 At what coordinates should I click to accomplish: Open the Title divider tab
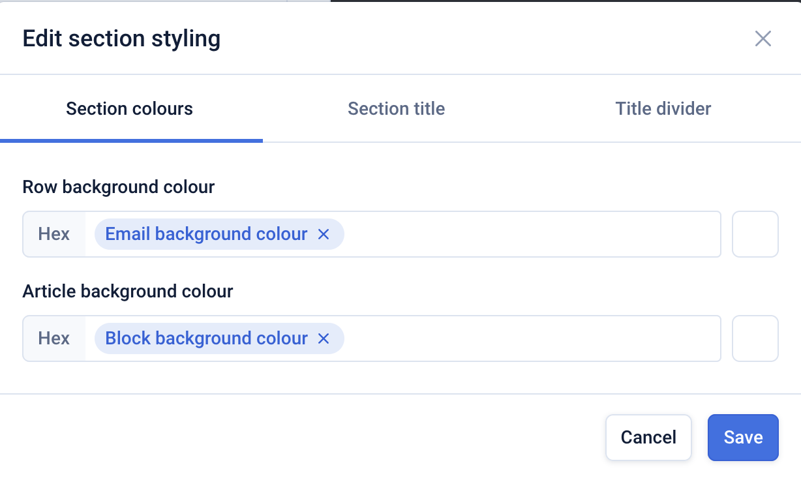(663, 108)
